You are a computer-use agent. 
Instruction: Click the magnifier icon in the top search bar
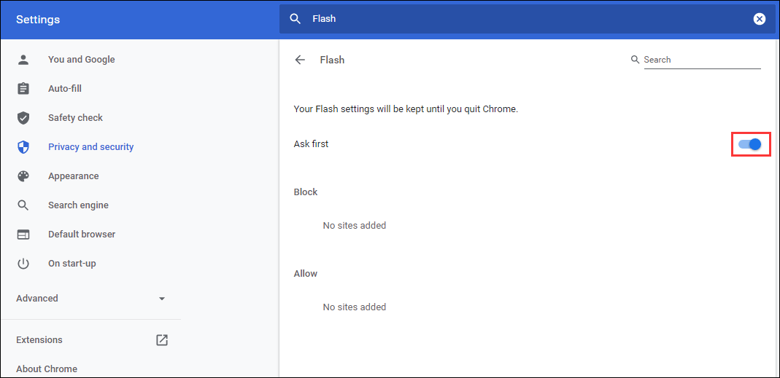coord(296,19)
